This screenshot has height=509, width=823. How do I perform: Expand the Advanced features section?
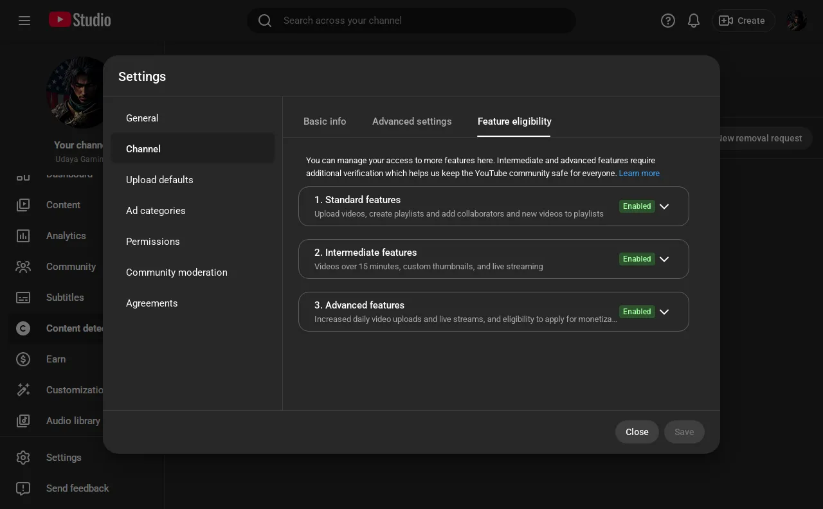[664, 312]
